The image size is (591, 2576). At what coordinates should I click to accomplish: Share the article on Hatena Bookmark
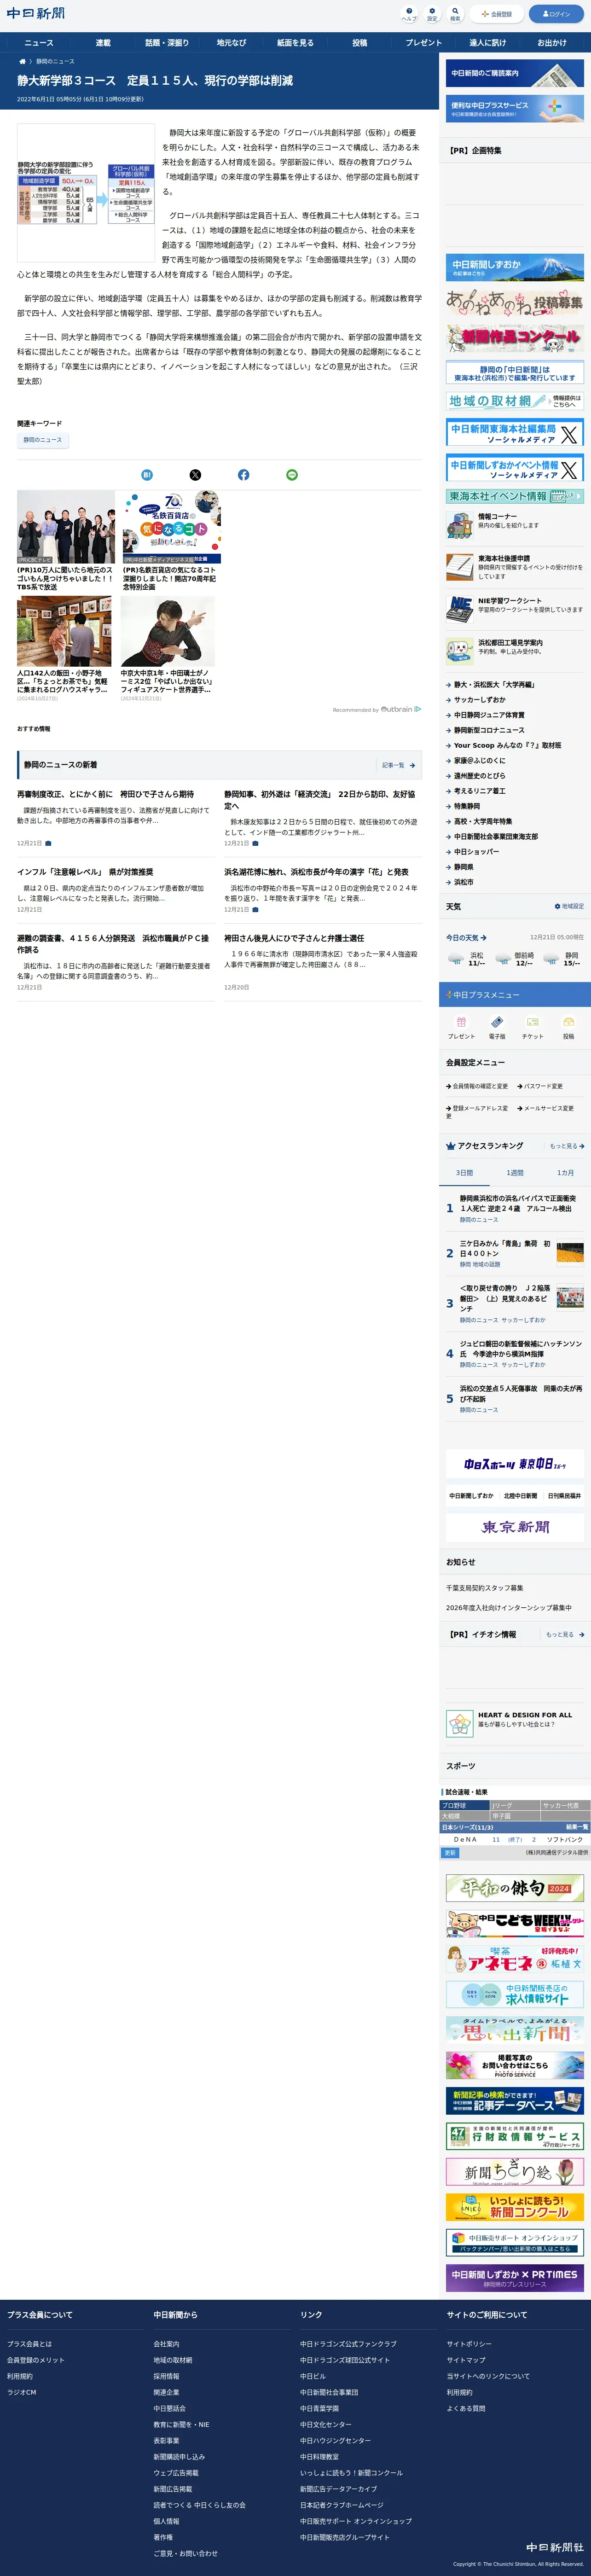[147, 475]
